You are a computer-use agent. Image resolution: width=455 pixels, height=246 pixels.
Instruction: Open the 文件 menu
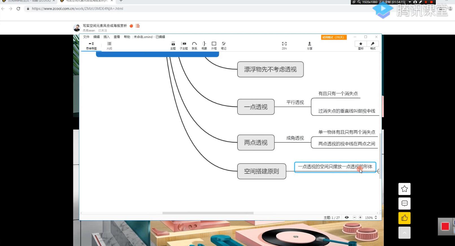86,37
